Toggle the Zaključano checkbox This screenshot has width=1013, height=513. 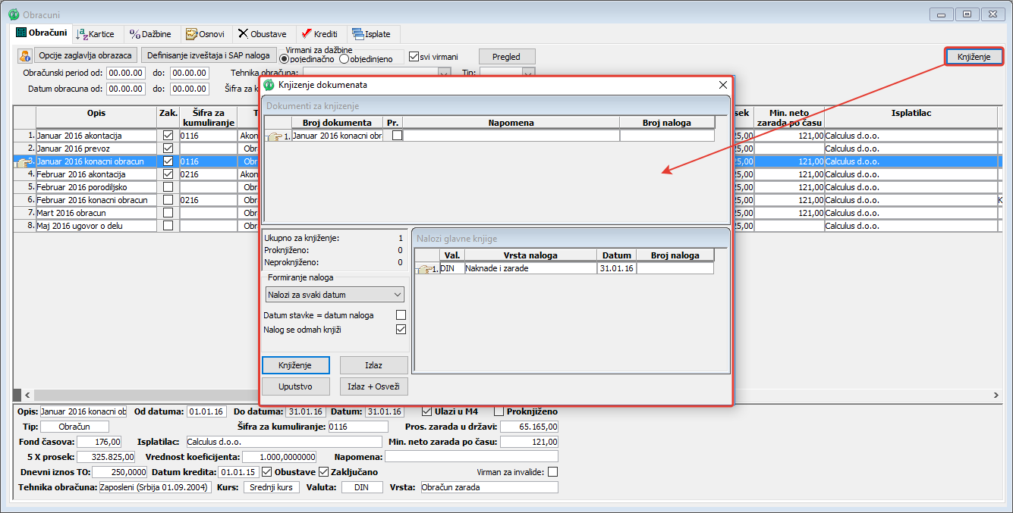(324, 472)
